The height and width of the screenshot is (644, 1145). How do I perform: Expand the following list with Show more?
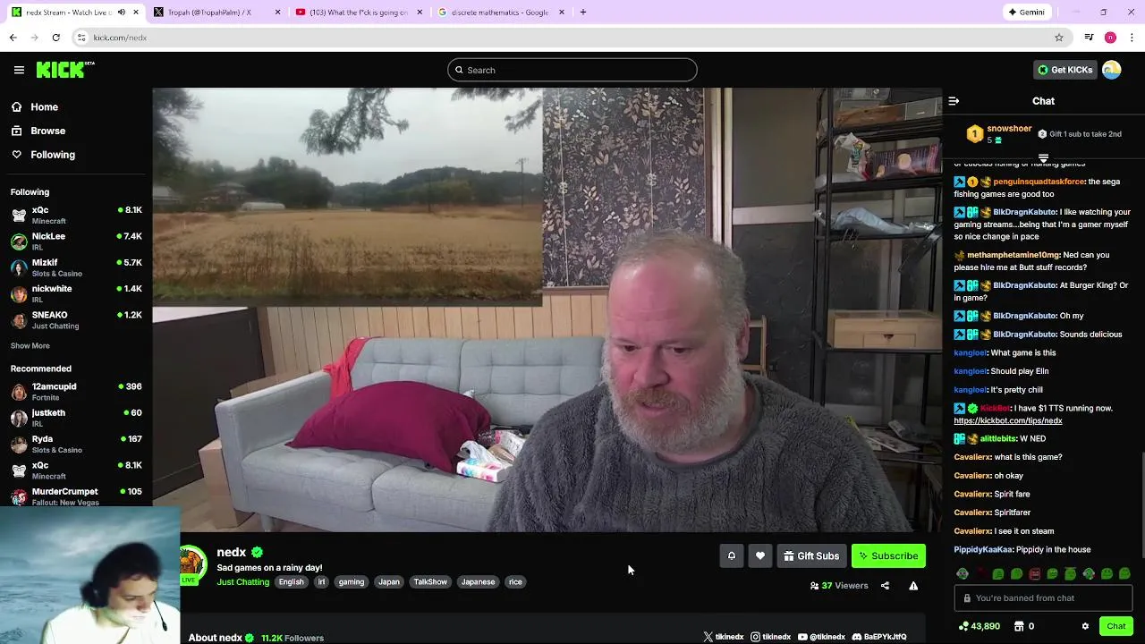(30, 346)
